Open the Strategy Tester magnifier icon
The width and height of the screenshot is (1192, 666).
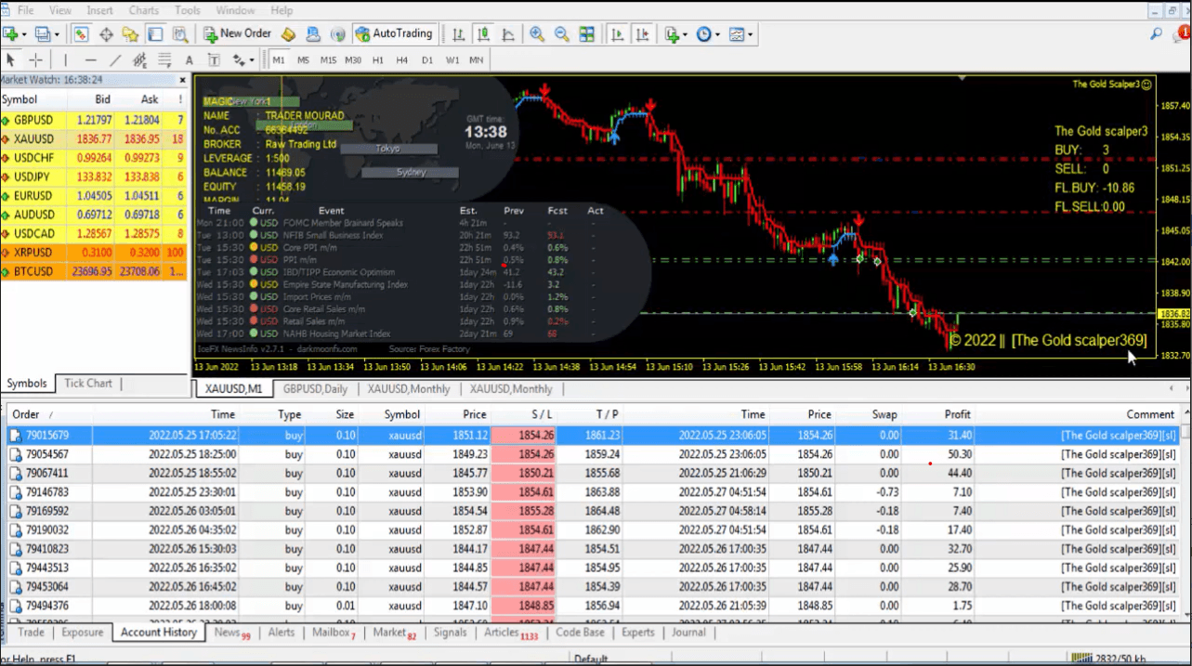click(x=179, y=34)
